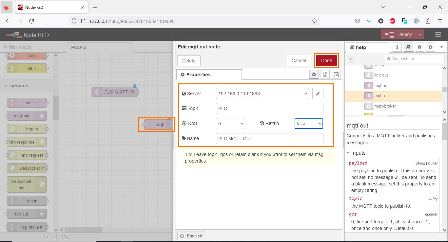Save to Pocket icon in toolbar
This screenshot has width=448, height=242.
[357, 21]
